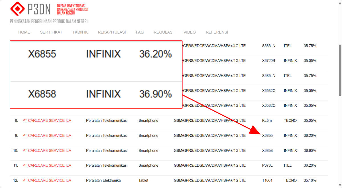Click the Peralatan Elektronika cell
The image size is (342, 188).
click(103, 180)
